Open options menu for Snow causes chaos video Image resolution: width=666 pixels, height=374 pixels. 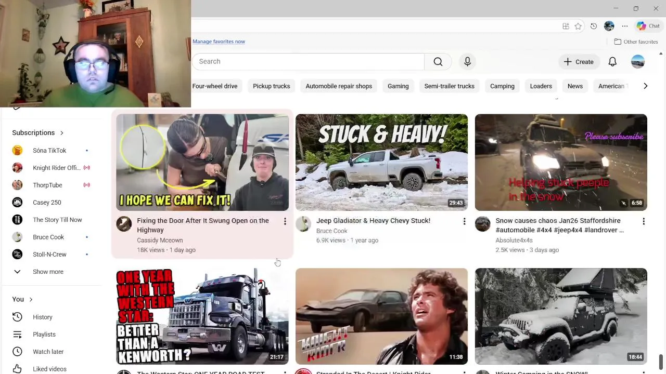click(644, 222)
